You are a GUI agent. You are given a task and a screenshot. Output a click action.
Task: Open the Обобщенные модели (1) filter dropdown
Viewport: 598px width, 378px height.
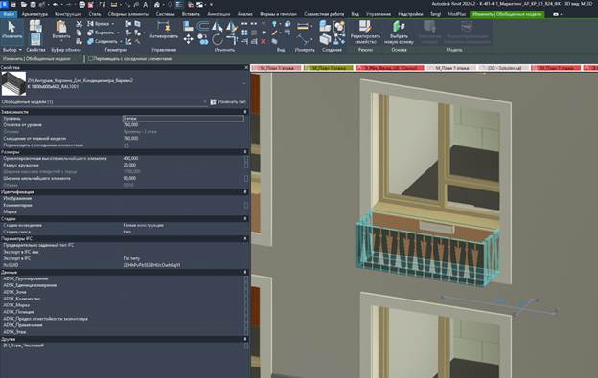point(205,102)
